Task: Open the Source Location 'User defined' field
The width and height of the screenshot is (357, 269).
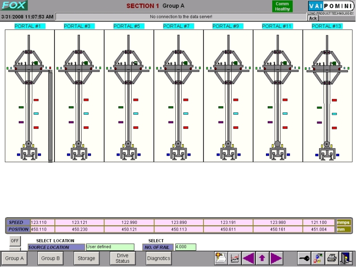Action: tap(110, 247)
